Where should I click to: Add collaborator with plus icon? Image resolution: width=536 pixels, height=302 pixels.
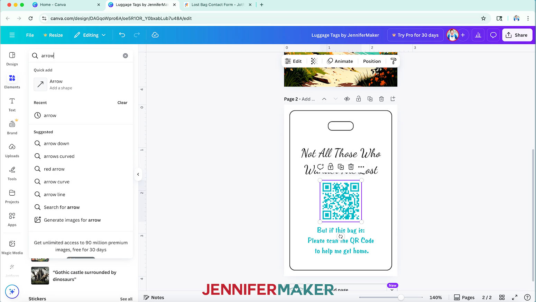(463, 35)
